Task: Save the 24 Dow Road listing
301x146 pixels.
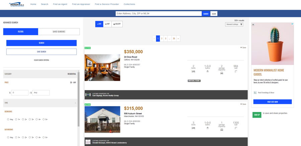Action: click(x=243, y=48)
